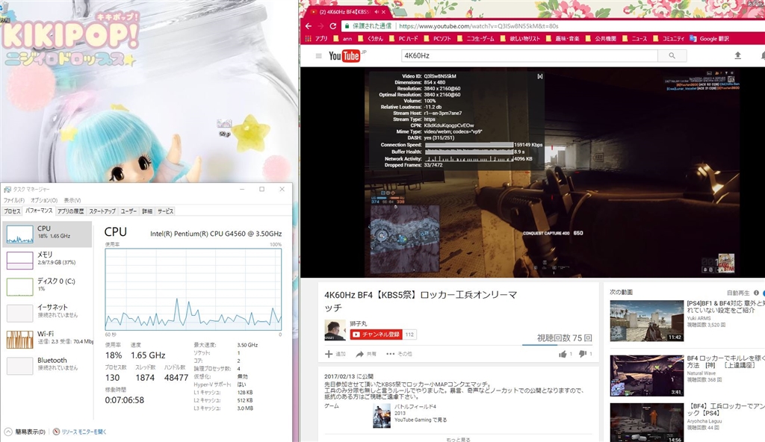
Task: Click the 自動再生 autoplay info icon
Action: (x=756, y=293)
